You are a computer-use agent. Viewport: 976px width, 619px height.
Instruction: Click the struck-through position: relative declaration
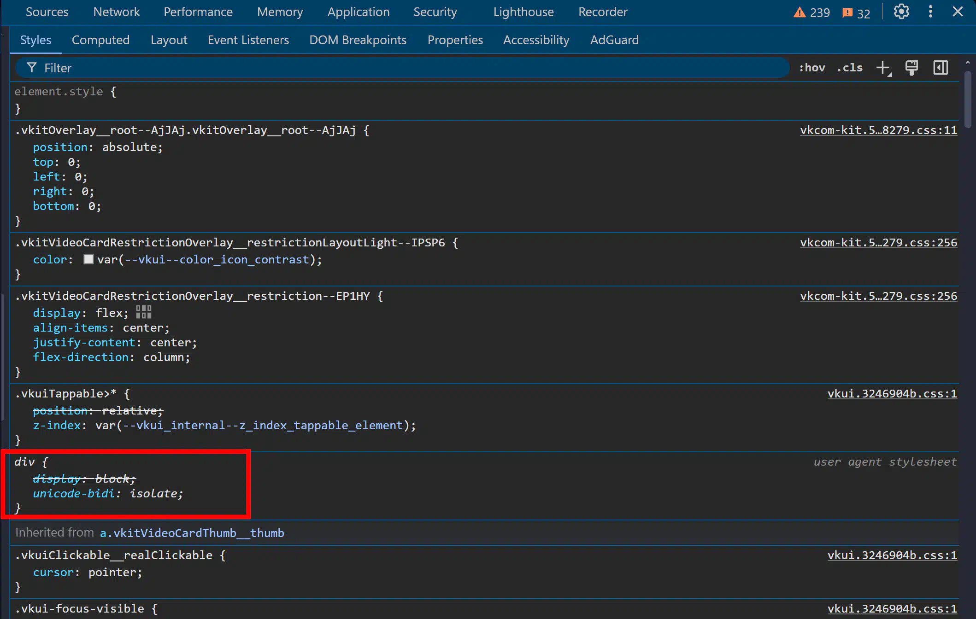tap(98, 410)
